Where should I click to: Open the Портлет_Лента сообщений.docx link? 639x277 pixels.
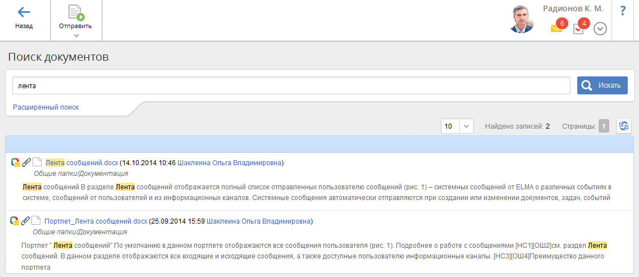95,221
